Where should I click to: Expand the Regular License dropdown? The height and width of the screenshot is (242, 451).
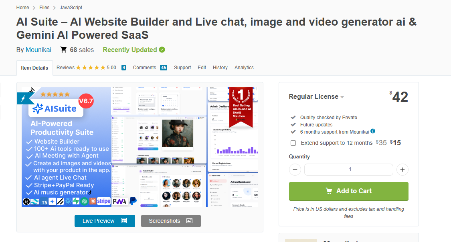(x=316, y=97)
